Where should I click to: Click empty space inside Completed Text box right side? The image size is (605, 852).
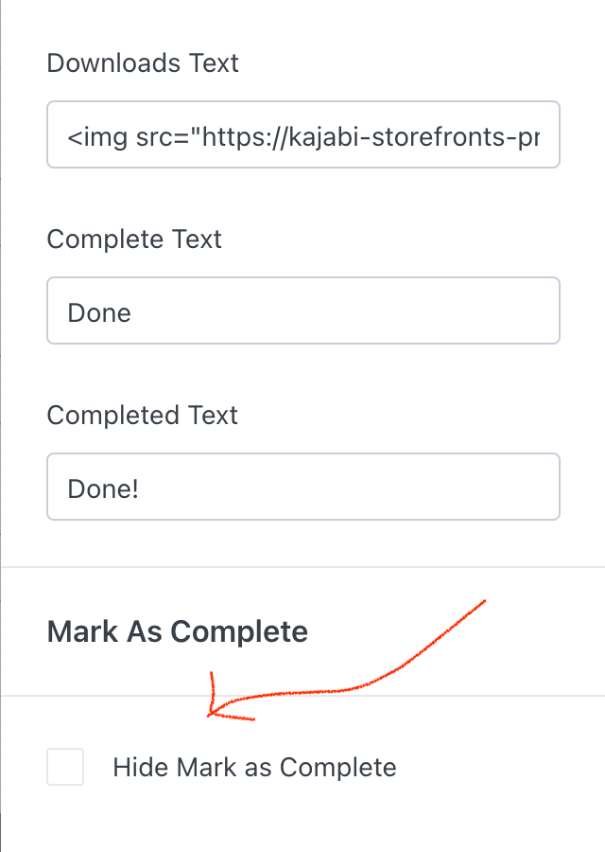(x=434, y=487)
